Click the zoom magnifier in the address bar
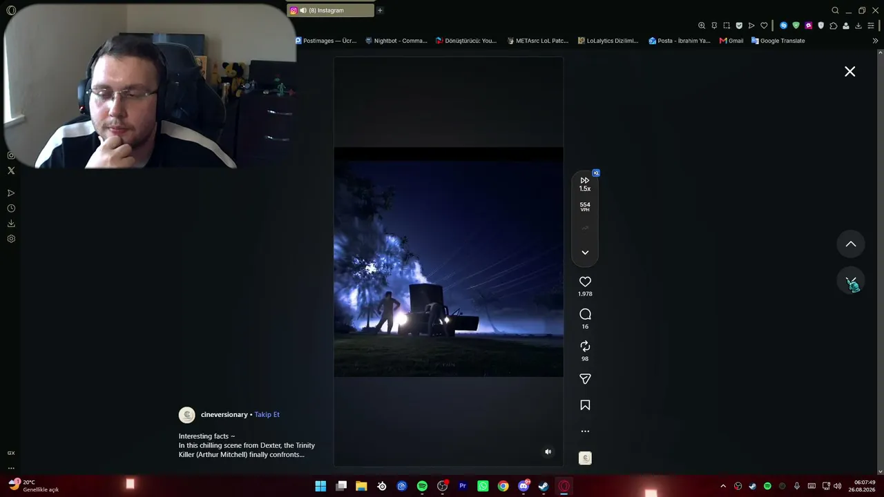 (x=702, y=26)
